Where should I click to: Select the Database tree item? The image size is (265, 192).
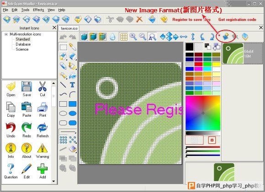pos(23,44)
